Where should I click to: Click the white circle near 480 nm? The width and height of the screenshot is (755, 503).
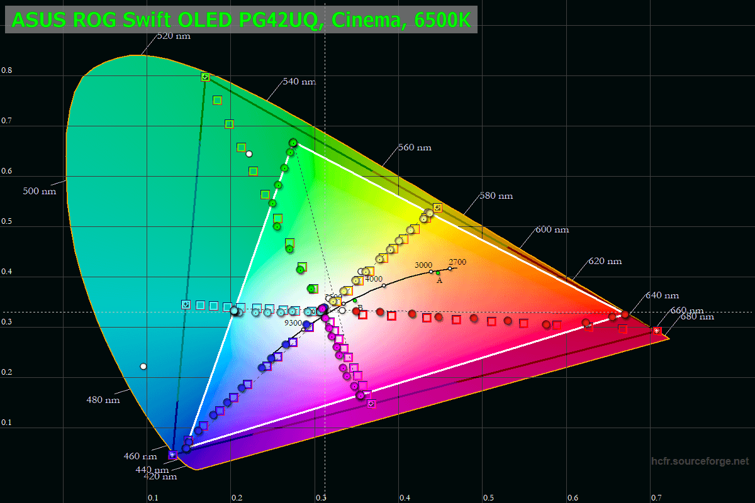pyautogui.click(x=143, y=366)
